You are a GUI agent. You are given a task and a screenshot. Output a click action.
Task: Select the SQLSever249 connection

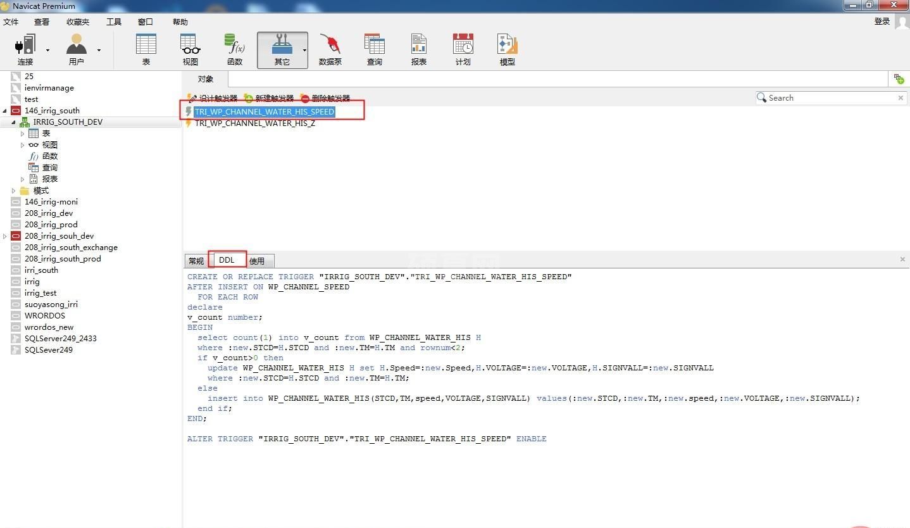[x=49, y=349]
